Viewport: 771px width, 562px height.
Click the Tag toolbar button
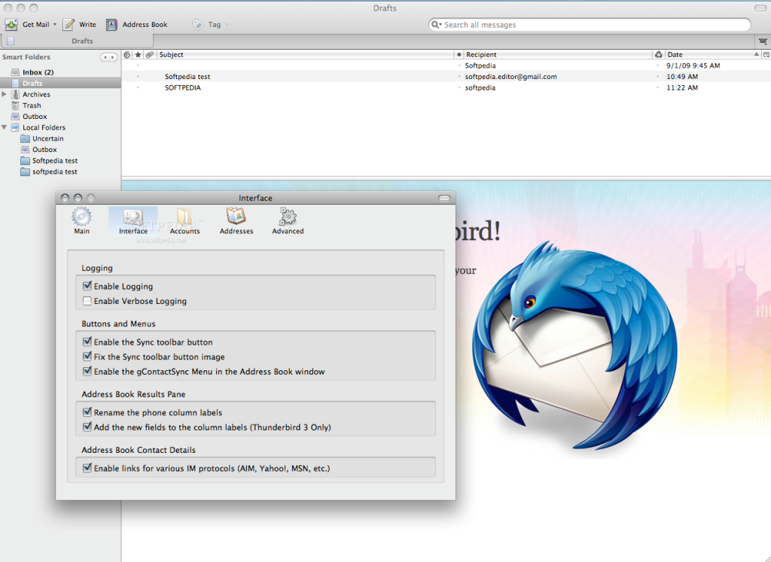(206, 24)
